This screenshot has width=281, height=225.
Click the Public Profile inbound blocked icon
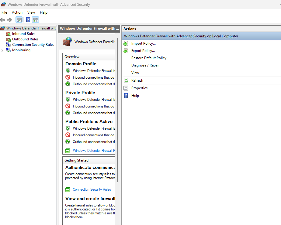[x=68, y=135]
